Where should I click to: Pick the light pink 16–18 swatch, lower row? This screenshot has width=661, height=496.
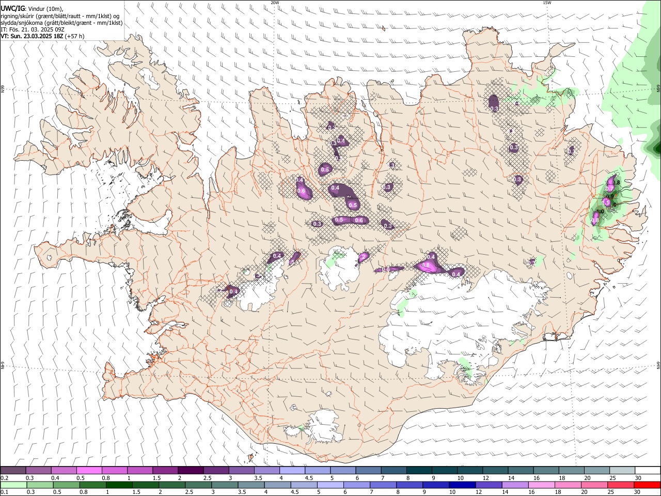[541, 485]
